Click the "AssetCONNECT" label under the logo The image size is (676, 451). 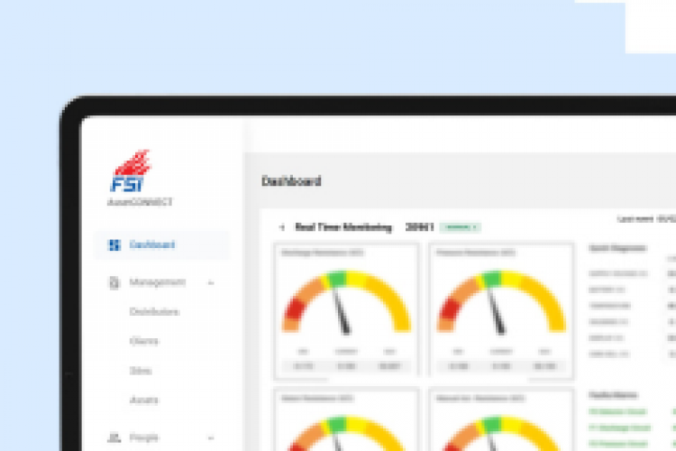point(140,202)
